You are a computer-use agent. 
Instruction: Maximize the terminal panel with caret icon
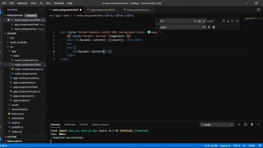click(258, 125)
